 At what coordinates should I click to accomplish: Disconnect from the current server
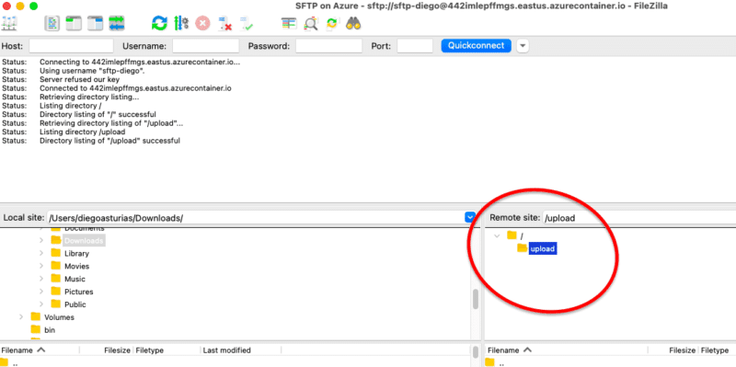coord(224,23)
